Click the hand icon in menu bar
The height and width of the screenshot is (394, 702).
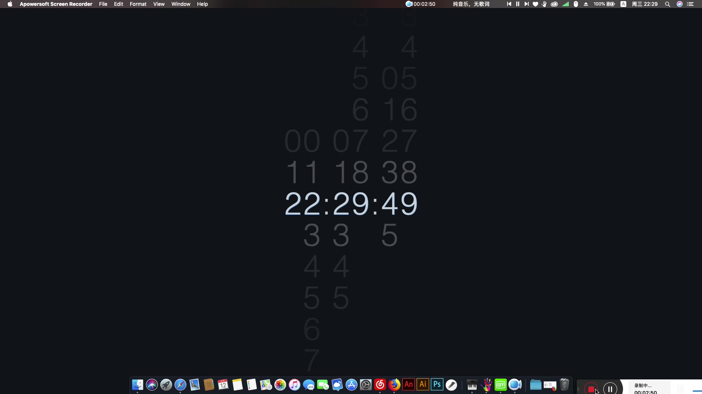544,4
